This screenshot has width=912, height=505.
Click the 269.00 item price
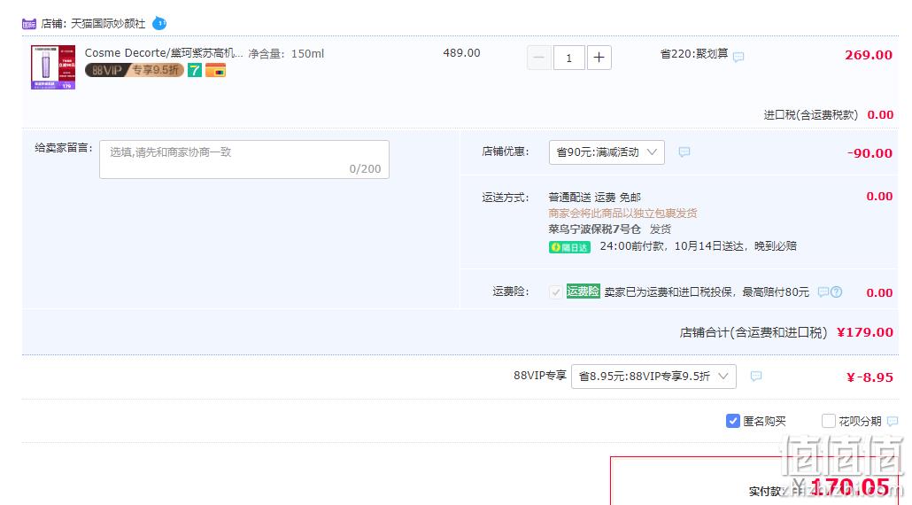869,55
